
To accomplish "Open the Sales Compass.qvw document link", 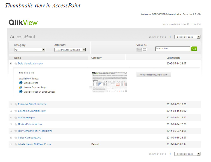I will pos(30,138).
